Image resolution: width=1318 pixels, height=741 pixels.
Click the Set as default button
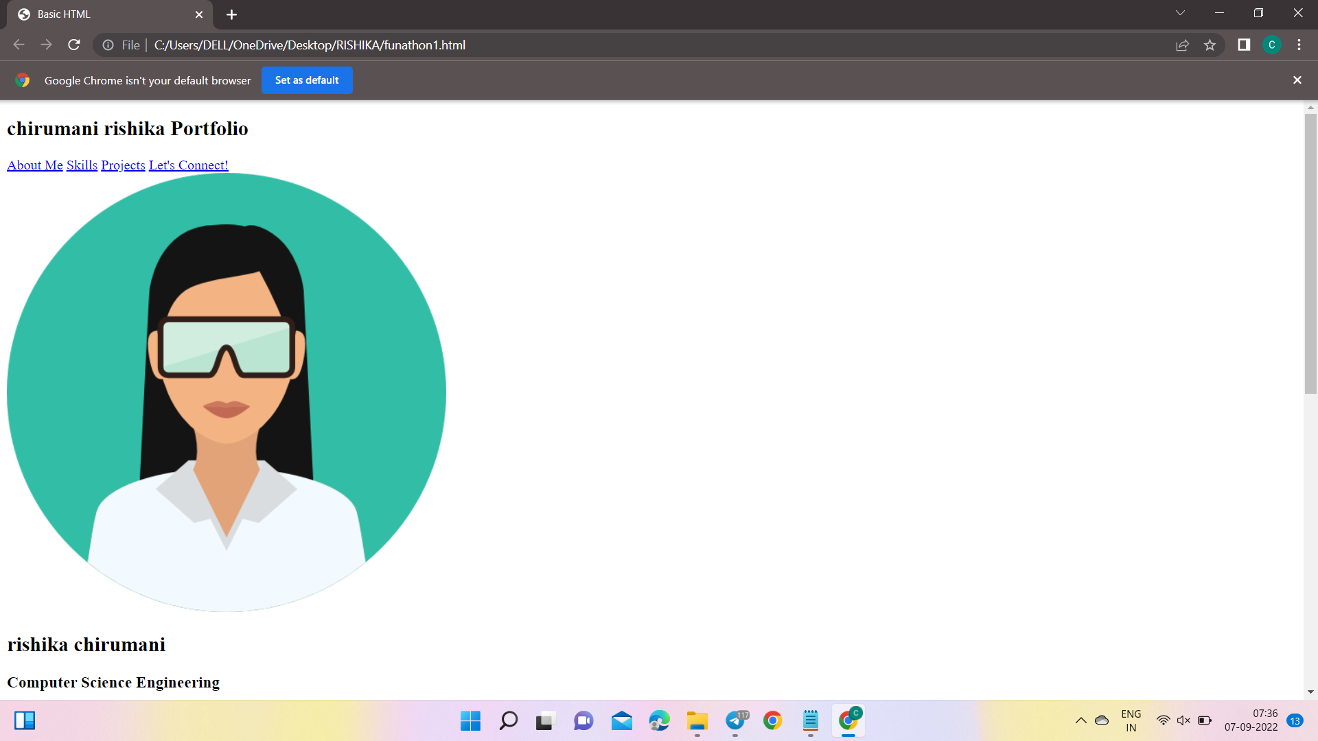307,80
